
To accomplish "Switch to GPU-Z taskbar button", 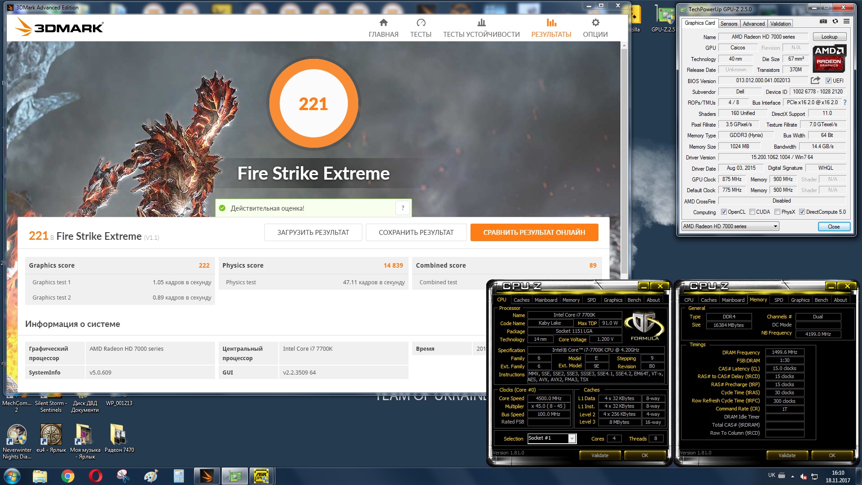I will tap(234, 476).
